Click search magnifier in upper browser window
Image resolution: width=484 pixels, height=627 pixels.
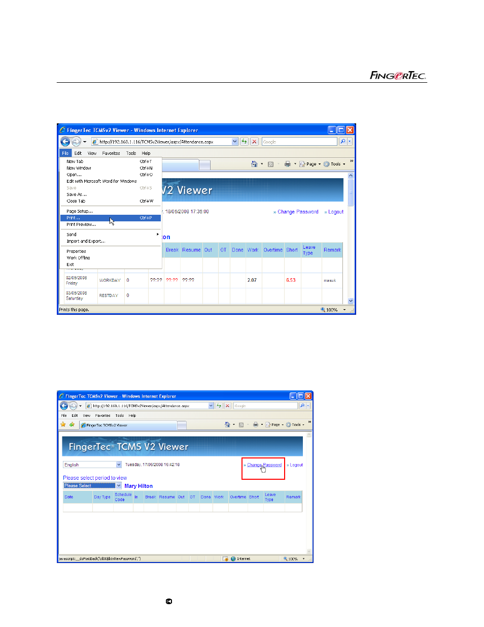[x=343, y=142]
